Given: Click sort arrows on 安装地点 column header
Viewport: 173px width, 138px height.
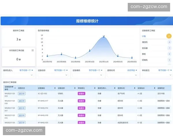Looking at the screenshot, I should pos(155,88).
